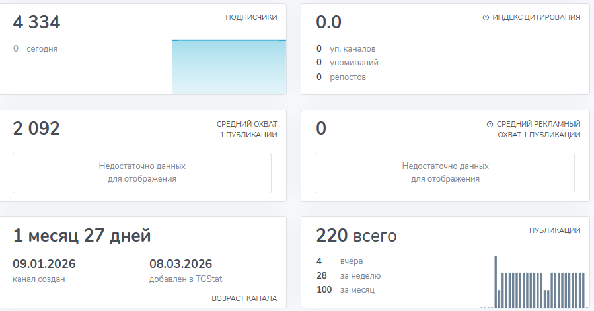Click the '4 вчера' publications row
This screenshot has width=594, height=311.
(x=340, y=261)
